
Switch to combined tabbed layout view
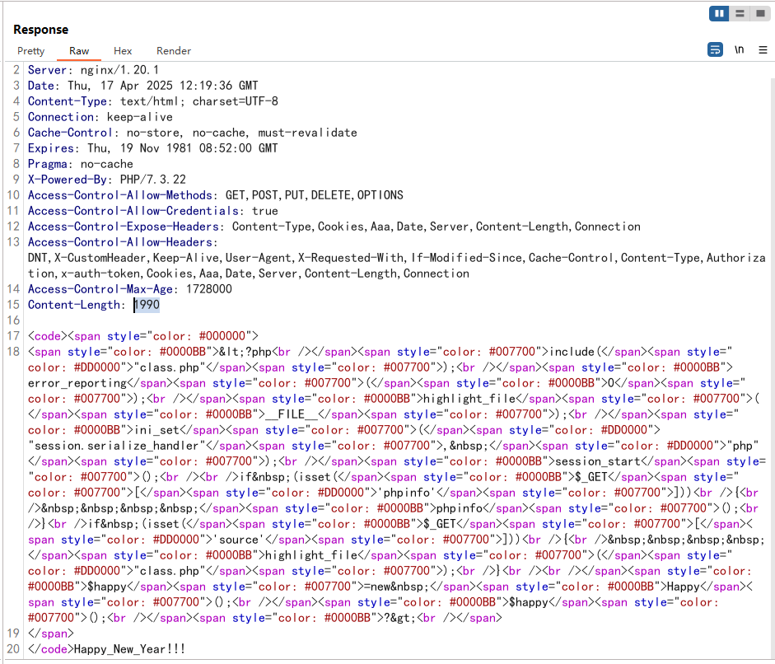click(759, 13)
